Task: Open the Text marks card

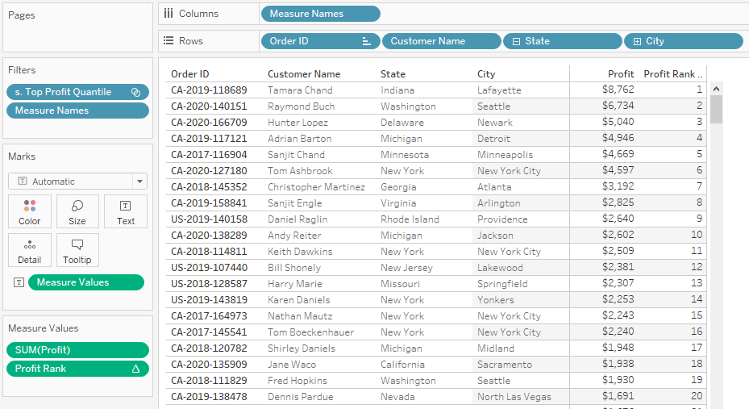Action: pos(126,211)
